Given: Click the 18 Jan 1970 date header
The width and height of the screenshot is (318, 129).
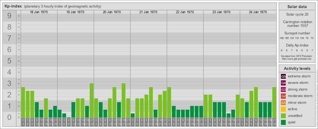Looking at the screenshot, I should click(39, 12).
